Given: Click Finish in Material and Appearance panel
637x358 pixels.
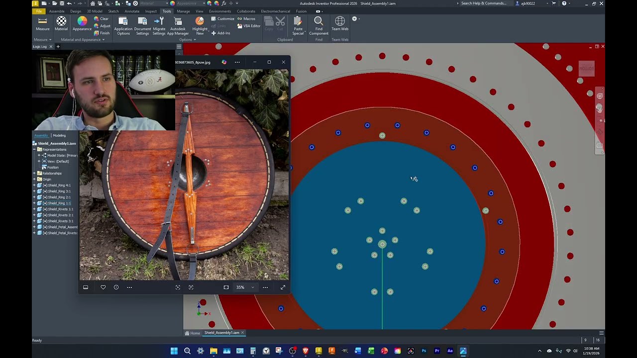Looking at the screenshot, I should coord(102,33).
